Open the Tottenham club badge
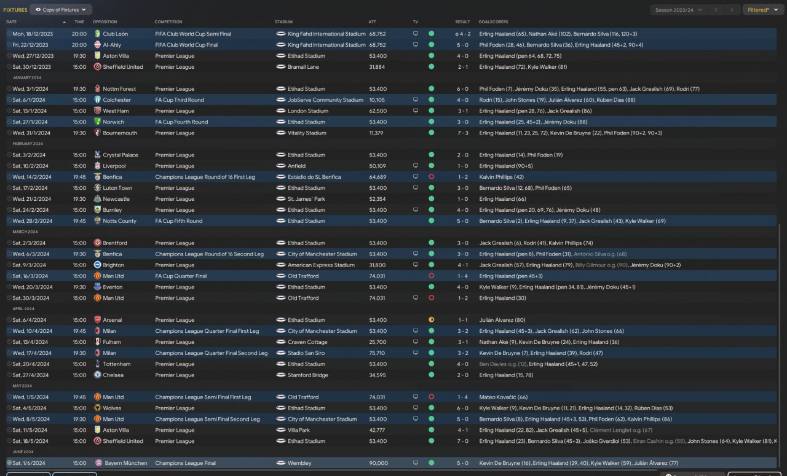Image resolution: width=787 pixels, height=476 pixels. point(97,364)
